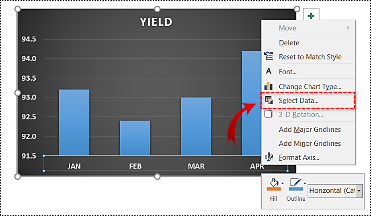
Task: Click the Select Data table icon
Action: pyautogui.click(x=269, y=100)
